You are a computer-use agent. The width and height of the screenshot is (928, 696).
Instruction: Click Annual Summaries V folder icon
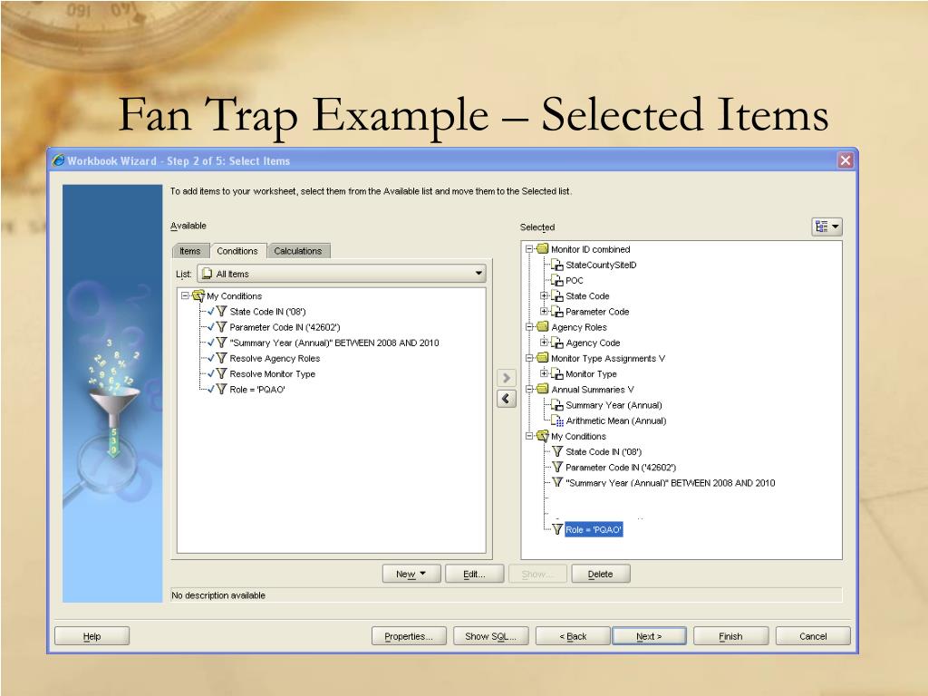click(543, 389)
